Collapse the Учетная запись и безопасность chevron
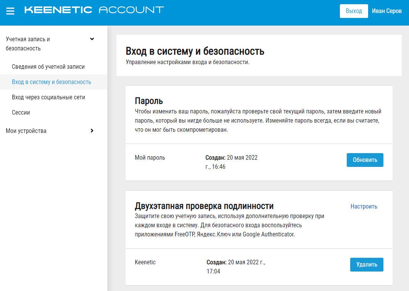The width and height of the screenshot is (409, 291). coord(92,39)
